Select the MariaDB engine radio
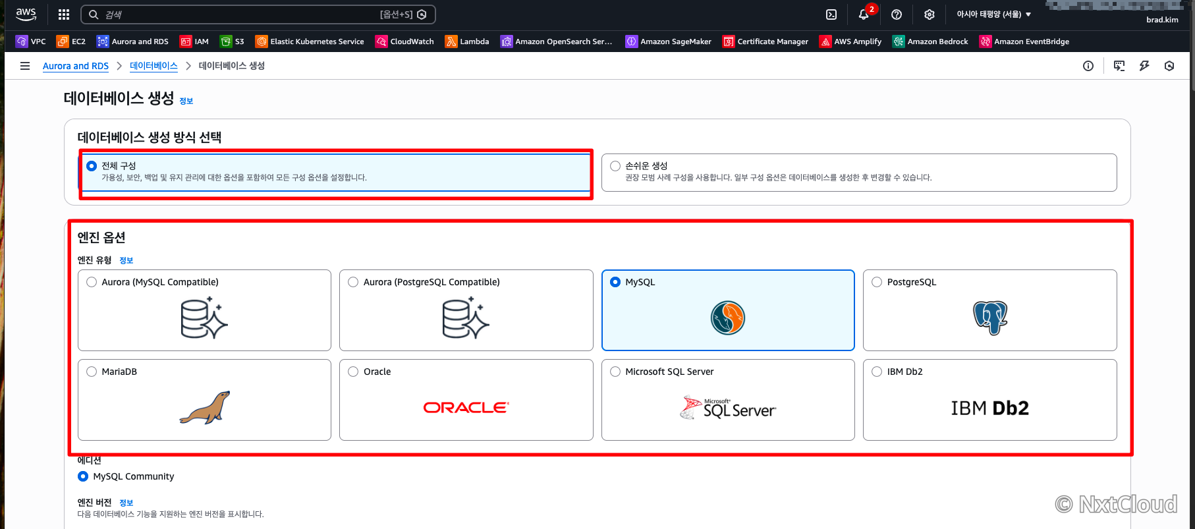This screenshot has width=1195, height=529. (x=92, y=372)
